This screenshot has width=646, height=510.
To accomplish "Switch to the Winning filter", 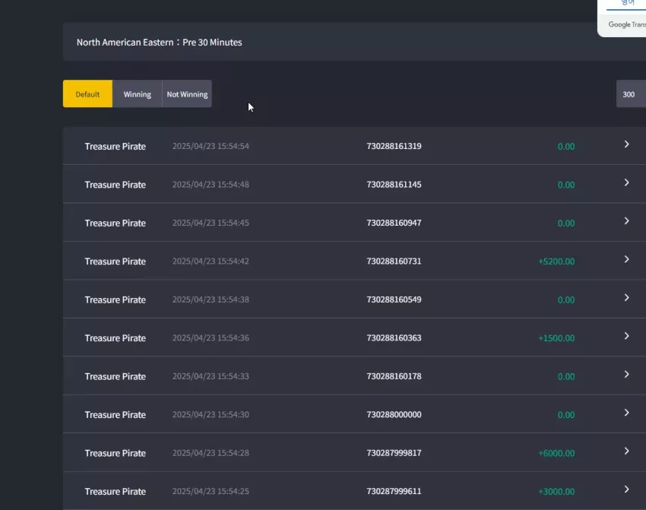I will pyautogui.click(x=138, y=94).
